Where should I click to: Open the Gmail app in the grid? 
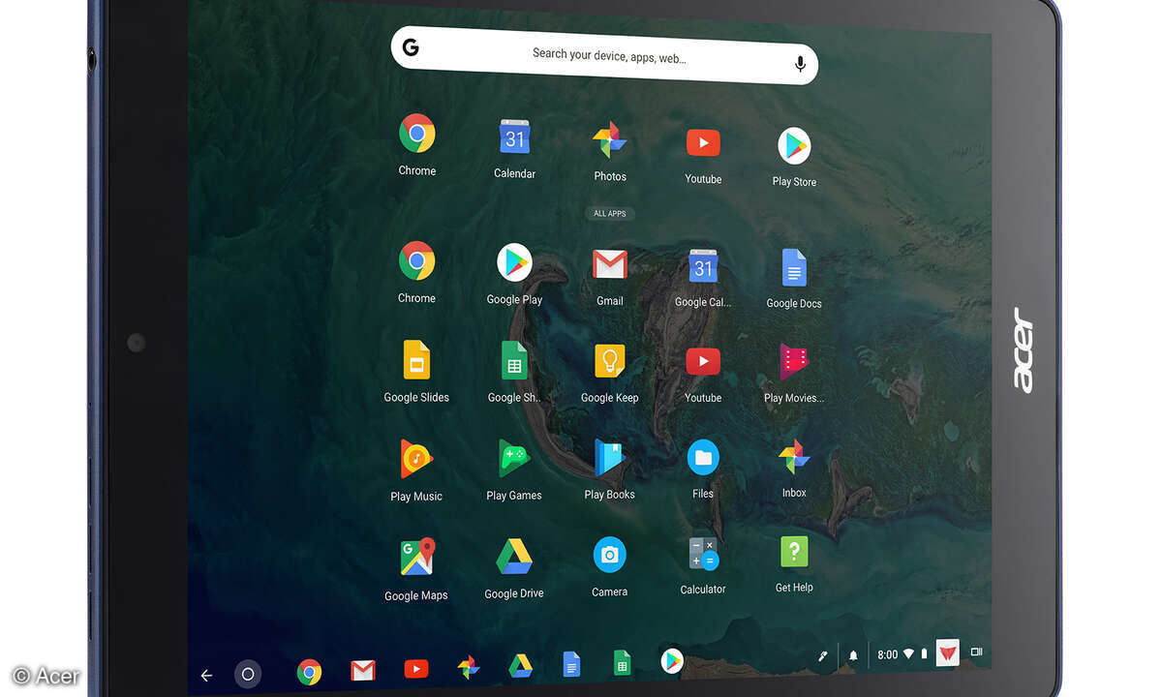[610, 264]
